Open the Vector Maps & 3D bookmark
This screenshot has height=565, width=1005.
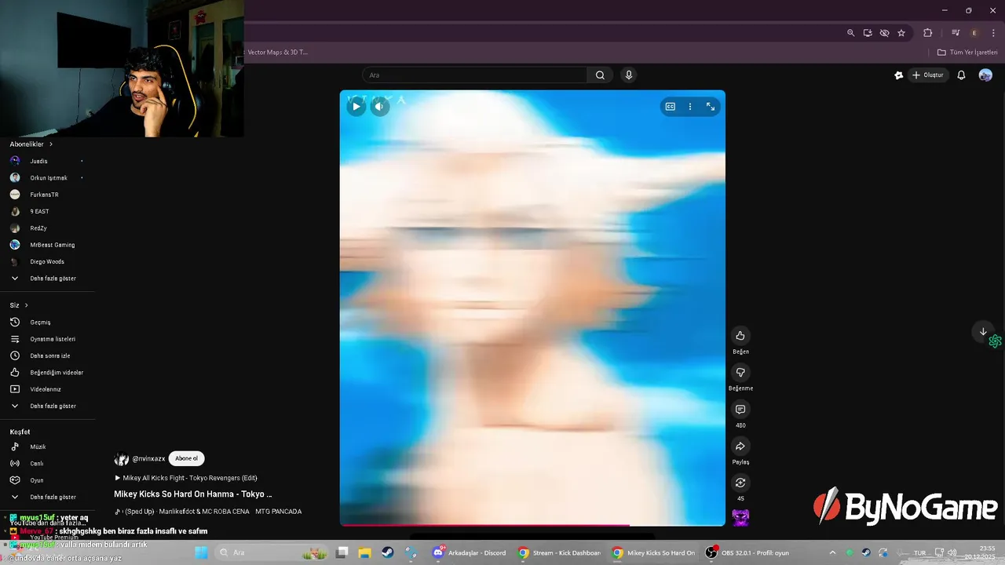tap(277, 53)
